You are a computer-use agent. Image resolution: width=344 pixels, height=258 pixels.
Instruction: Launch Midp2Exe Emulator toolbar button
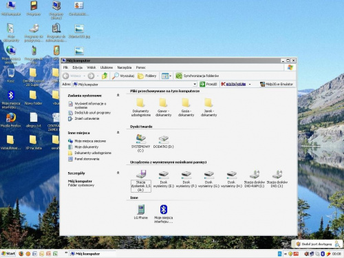[277, 84]
